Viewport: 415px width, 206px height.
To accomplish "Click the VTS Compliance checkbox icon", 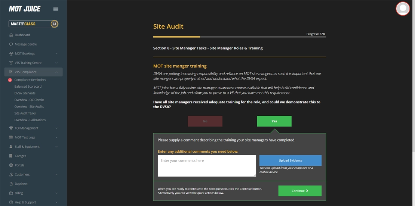I will [11, 72].
